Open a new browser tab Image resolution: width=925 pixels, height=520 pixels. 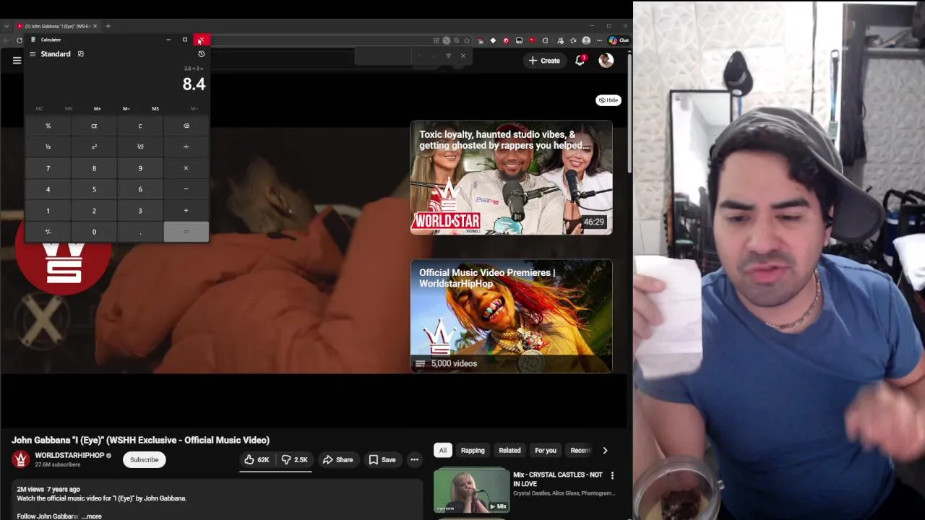point(108,26)
